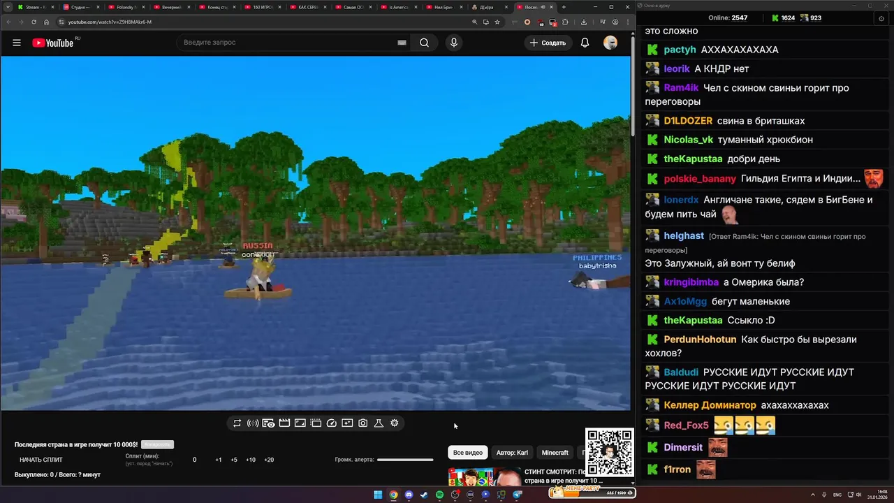
Task: Click the plus-in-frame icon in the video toolbar
Action: point(347,423)
